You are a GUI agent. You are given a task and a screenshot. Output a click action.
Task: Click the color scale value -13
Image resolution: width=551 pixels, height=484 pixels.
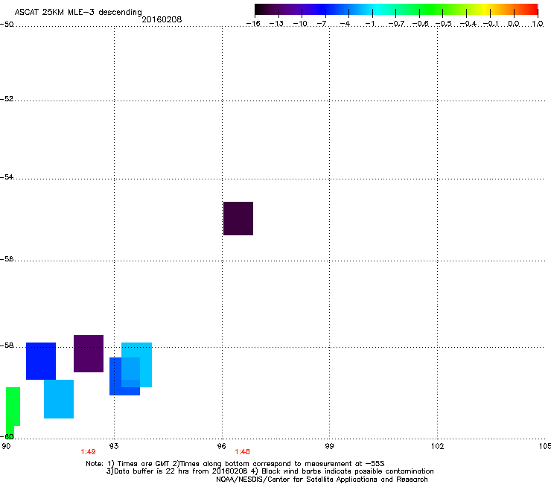276,24
